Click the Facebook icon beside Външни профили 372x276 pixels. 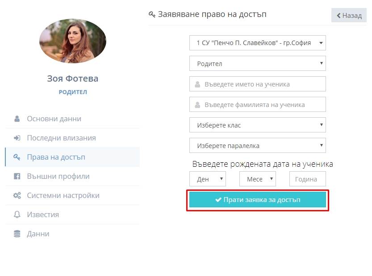point(17,176)
